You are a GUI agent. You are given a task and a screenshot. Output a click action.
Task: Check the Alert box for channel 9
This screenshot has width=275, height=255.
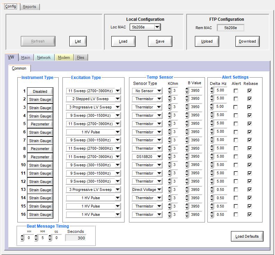coord(236,157)
